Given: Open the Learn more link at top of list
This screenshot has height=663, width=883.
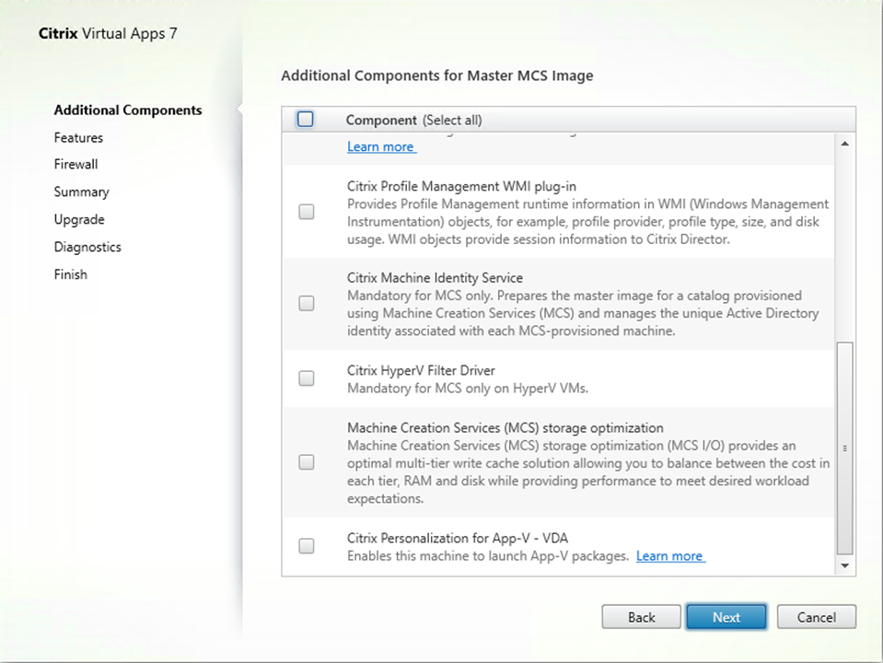Looking at the screenshot, I should pos(380,146).
